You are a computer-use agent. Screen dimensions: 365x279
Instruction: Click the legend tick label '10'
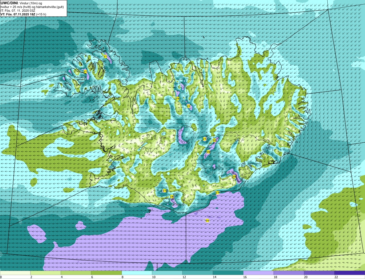pyautogui.click(x=154, y=277)
